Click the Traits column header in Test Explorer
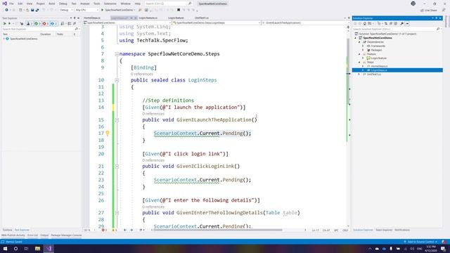The width and height of the screenshot is (450, 253). (60, 34)
